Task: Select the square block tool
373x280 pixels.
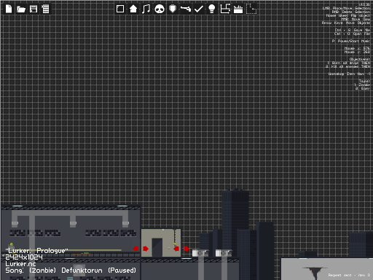Action: [x=120, y=9]
